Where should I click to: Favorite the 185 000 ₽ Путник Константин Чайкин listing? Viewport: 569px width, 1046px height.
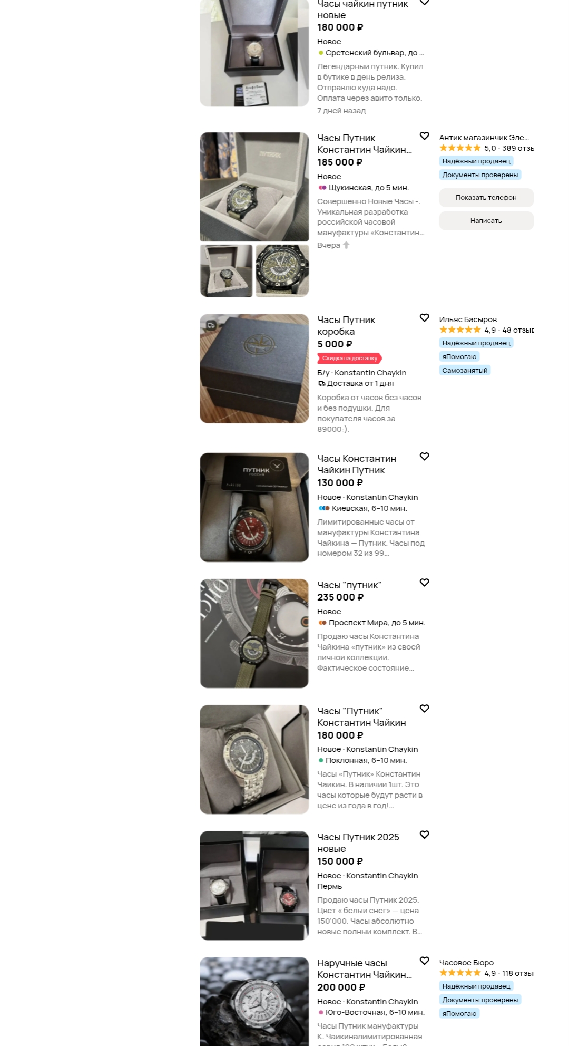click(x=424, y=136)
